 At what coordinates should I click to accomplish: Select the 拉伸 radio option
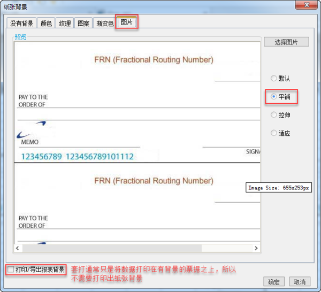[x=274, y=115]
